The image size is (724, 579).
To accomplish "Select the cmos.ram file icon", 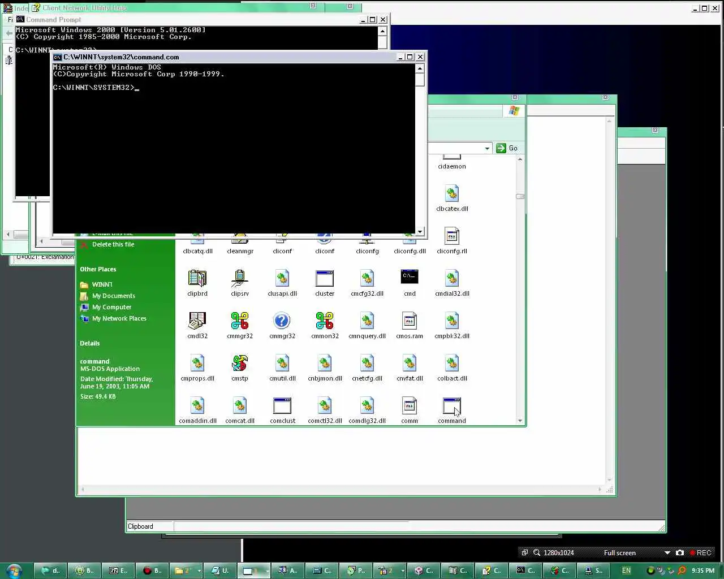I will (x=410, y=320).
